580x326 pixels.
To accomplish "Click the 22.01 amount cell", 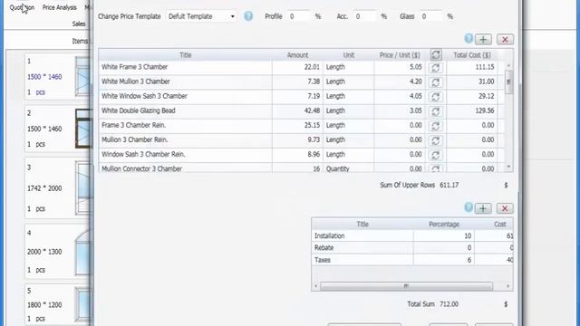I will click(x=297, y=67).
